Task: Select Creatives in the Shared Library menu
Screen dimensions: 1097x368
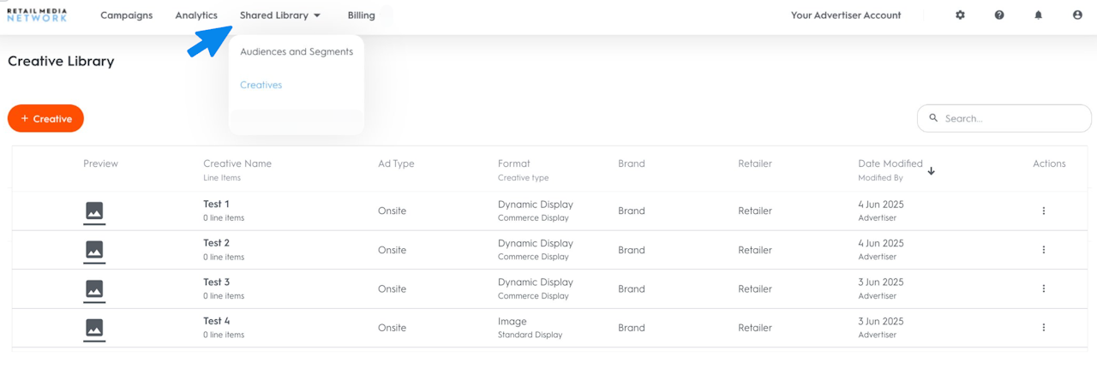Action: coord(261,85)
